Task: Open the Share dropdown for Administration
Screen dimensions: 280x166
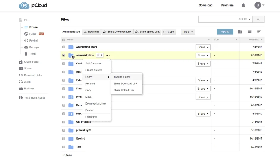Action: point(203,56)
